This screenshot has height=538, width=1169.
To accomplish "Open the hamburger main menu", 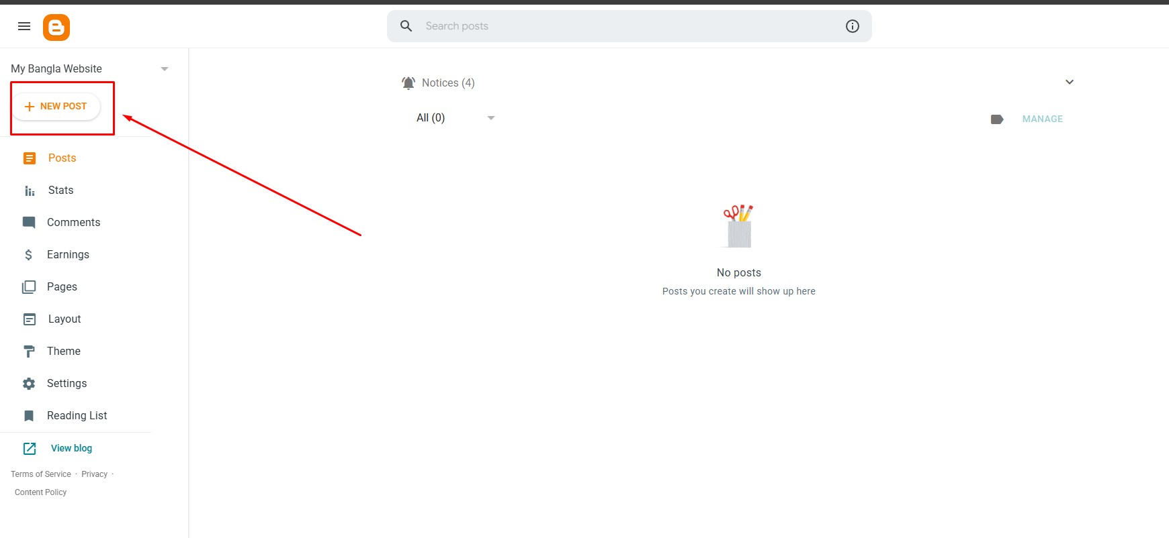I will (24, 26).
